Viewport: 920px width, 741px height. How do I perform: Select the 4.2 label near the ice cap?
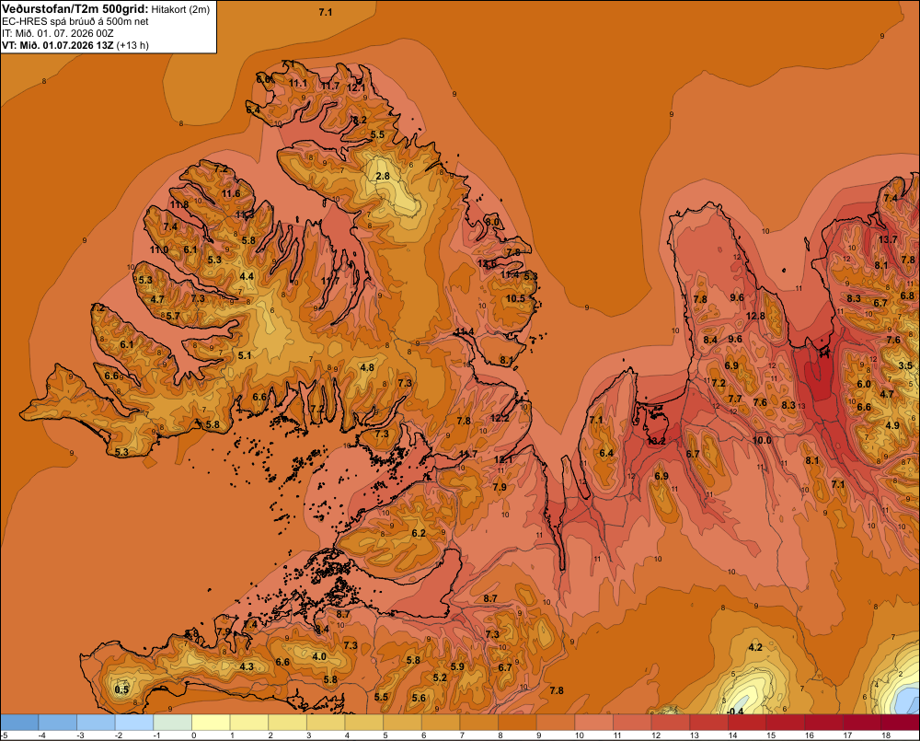coord(755,647)
